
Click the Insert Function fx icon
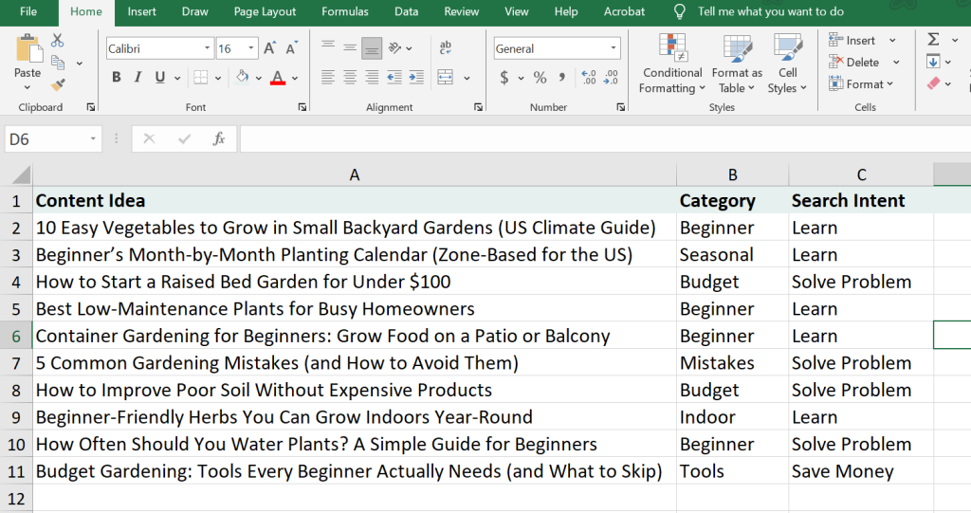[x=219, y=138]
